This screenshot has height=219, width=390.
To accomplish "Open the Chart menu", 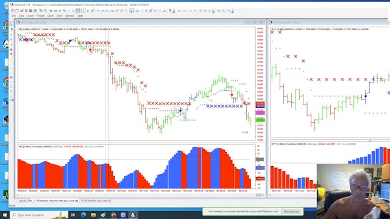I will pyautogui.click(x=50, y=16).
